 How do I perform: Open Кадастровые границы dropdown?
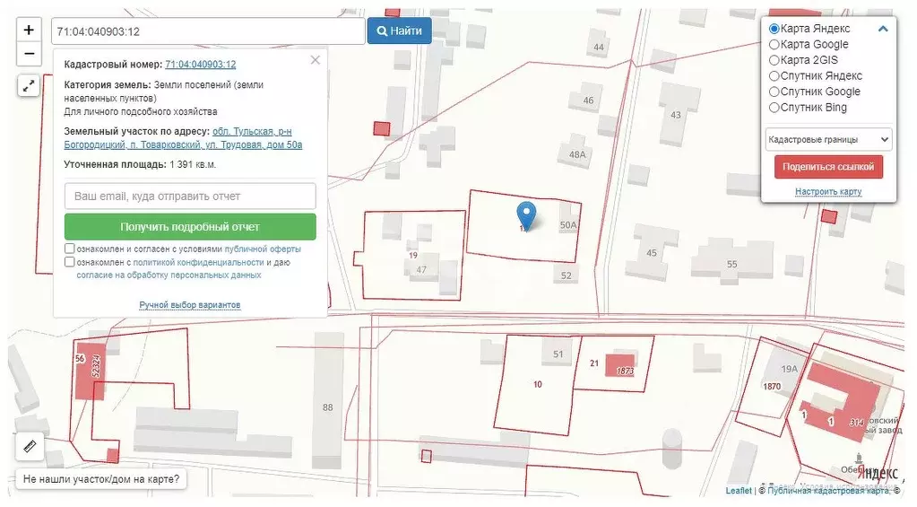(828, 140)
